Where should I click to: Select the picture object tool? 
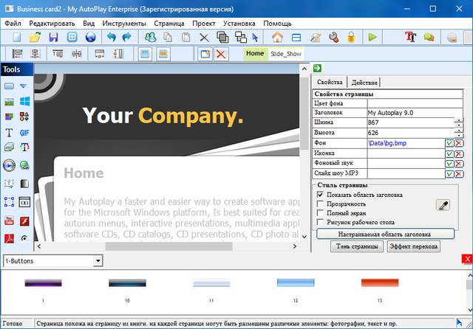10,102
